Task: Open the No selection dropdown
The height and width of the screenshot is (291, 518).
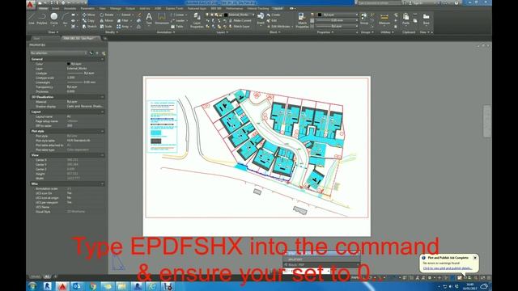Action: point(58,53)
